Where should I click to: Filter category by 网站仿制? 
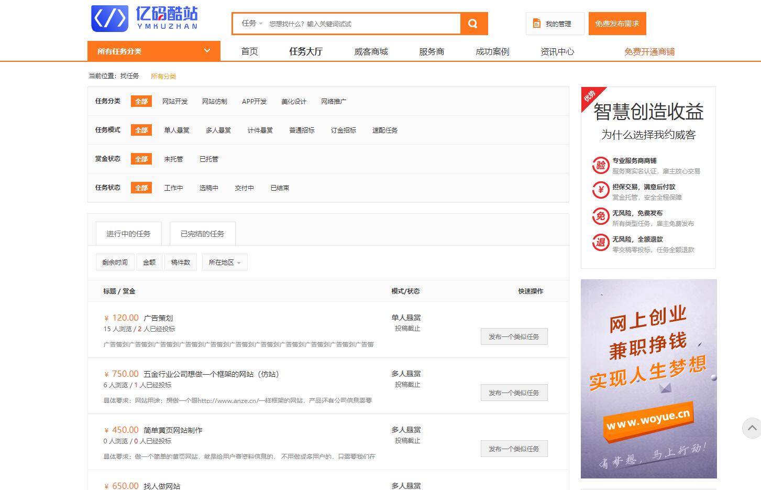(215, 101)
